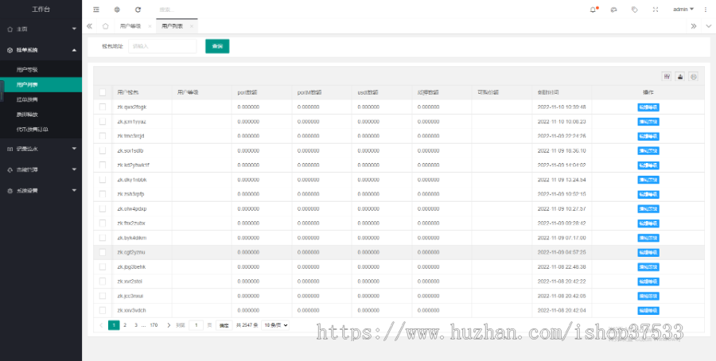Switch to the 用户列表 tab

coord(172,26)
